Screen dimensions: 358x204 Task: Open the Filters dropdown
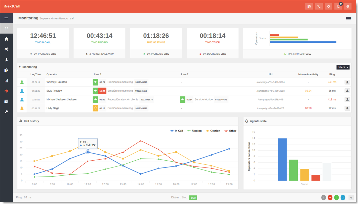click(343, 67)
